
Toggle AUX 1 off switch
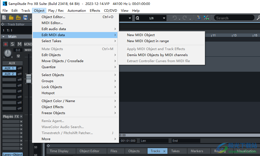coord(19,68)
